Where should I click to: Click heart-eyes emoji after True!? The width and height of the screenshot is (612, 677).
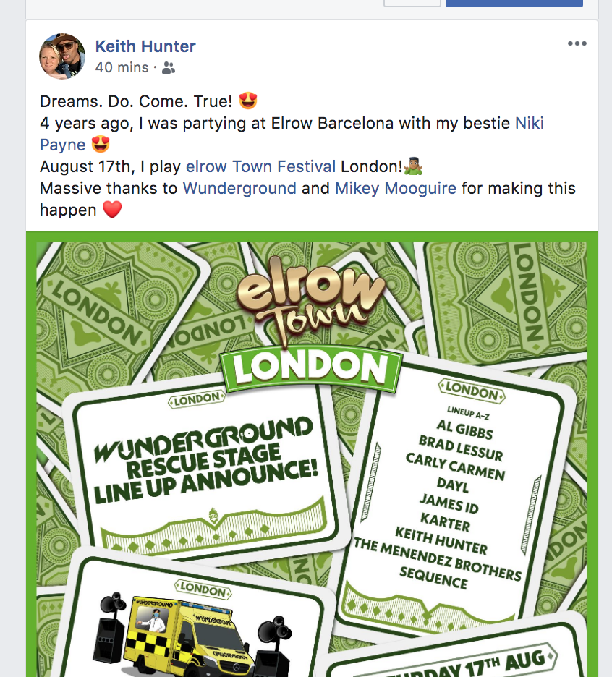(248, 101)
